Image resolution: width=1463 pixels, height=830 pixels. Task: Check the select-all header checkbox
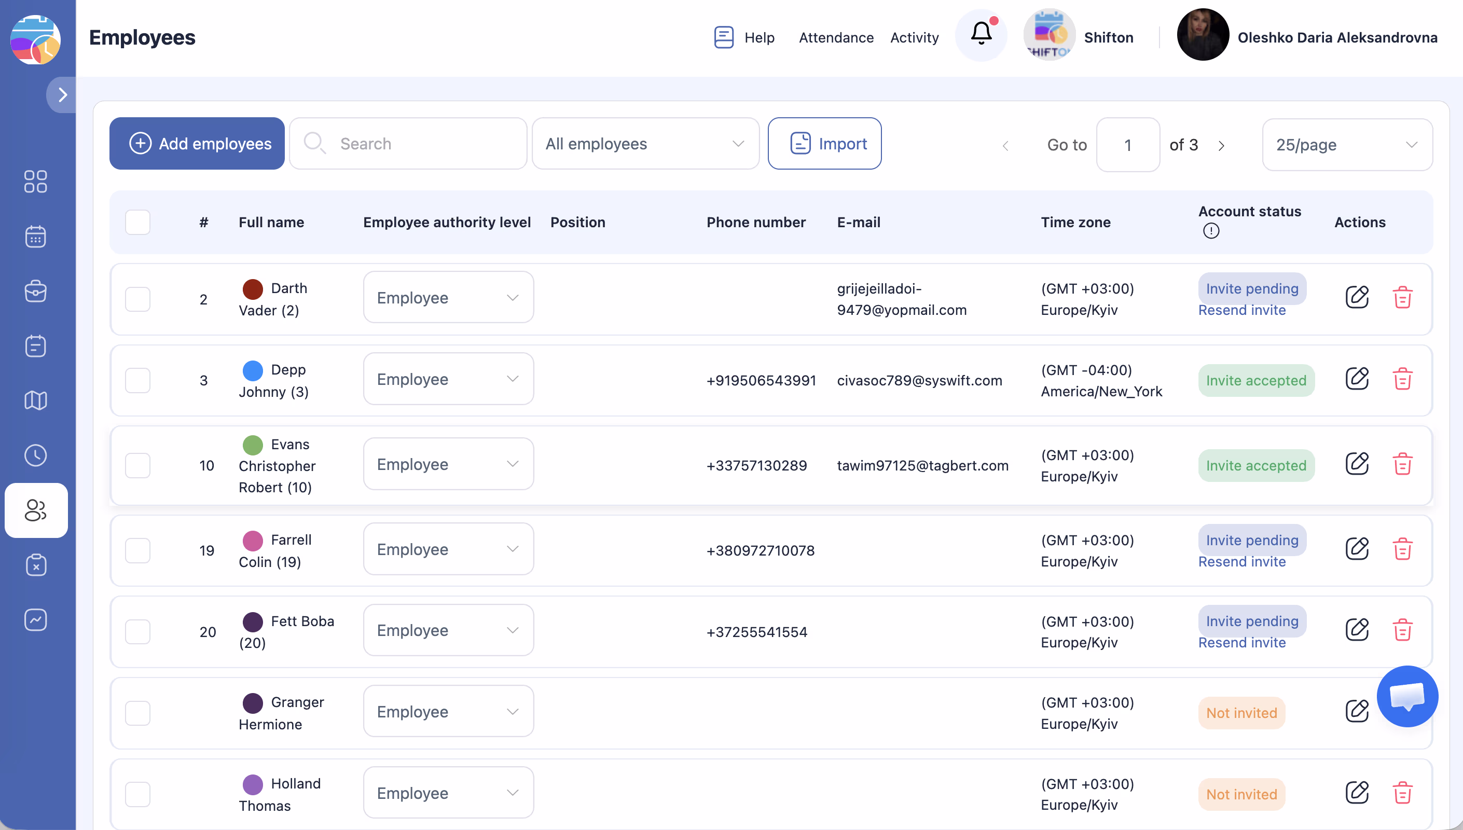click(137, 223)
